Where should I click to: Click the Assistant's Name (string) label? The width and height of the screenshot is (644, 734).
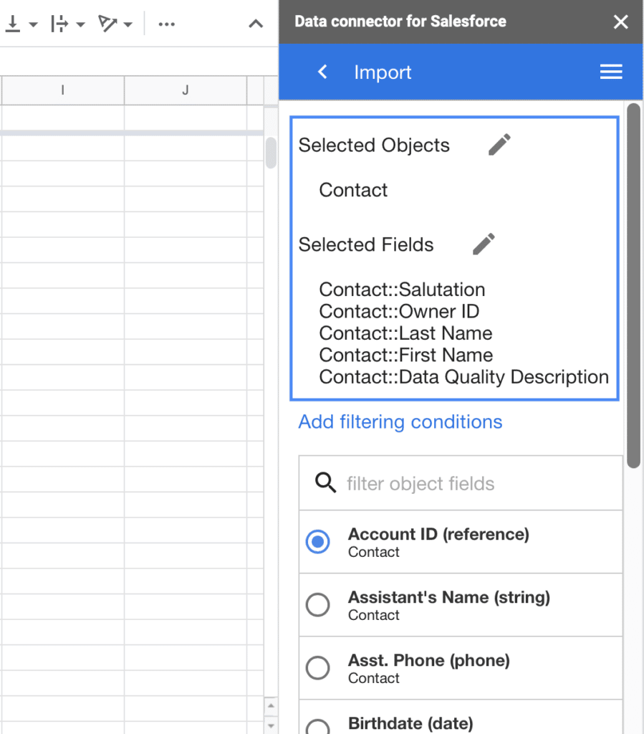(x=449, y=597)
